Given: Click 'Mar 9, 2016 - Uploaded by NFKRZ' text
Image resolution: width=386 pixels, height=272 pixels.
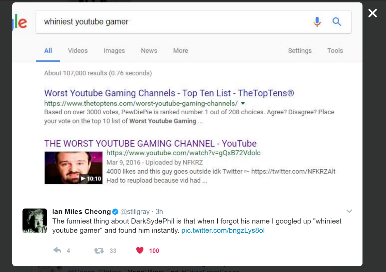Looking at the screenshot, I should tap(155, 162).
